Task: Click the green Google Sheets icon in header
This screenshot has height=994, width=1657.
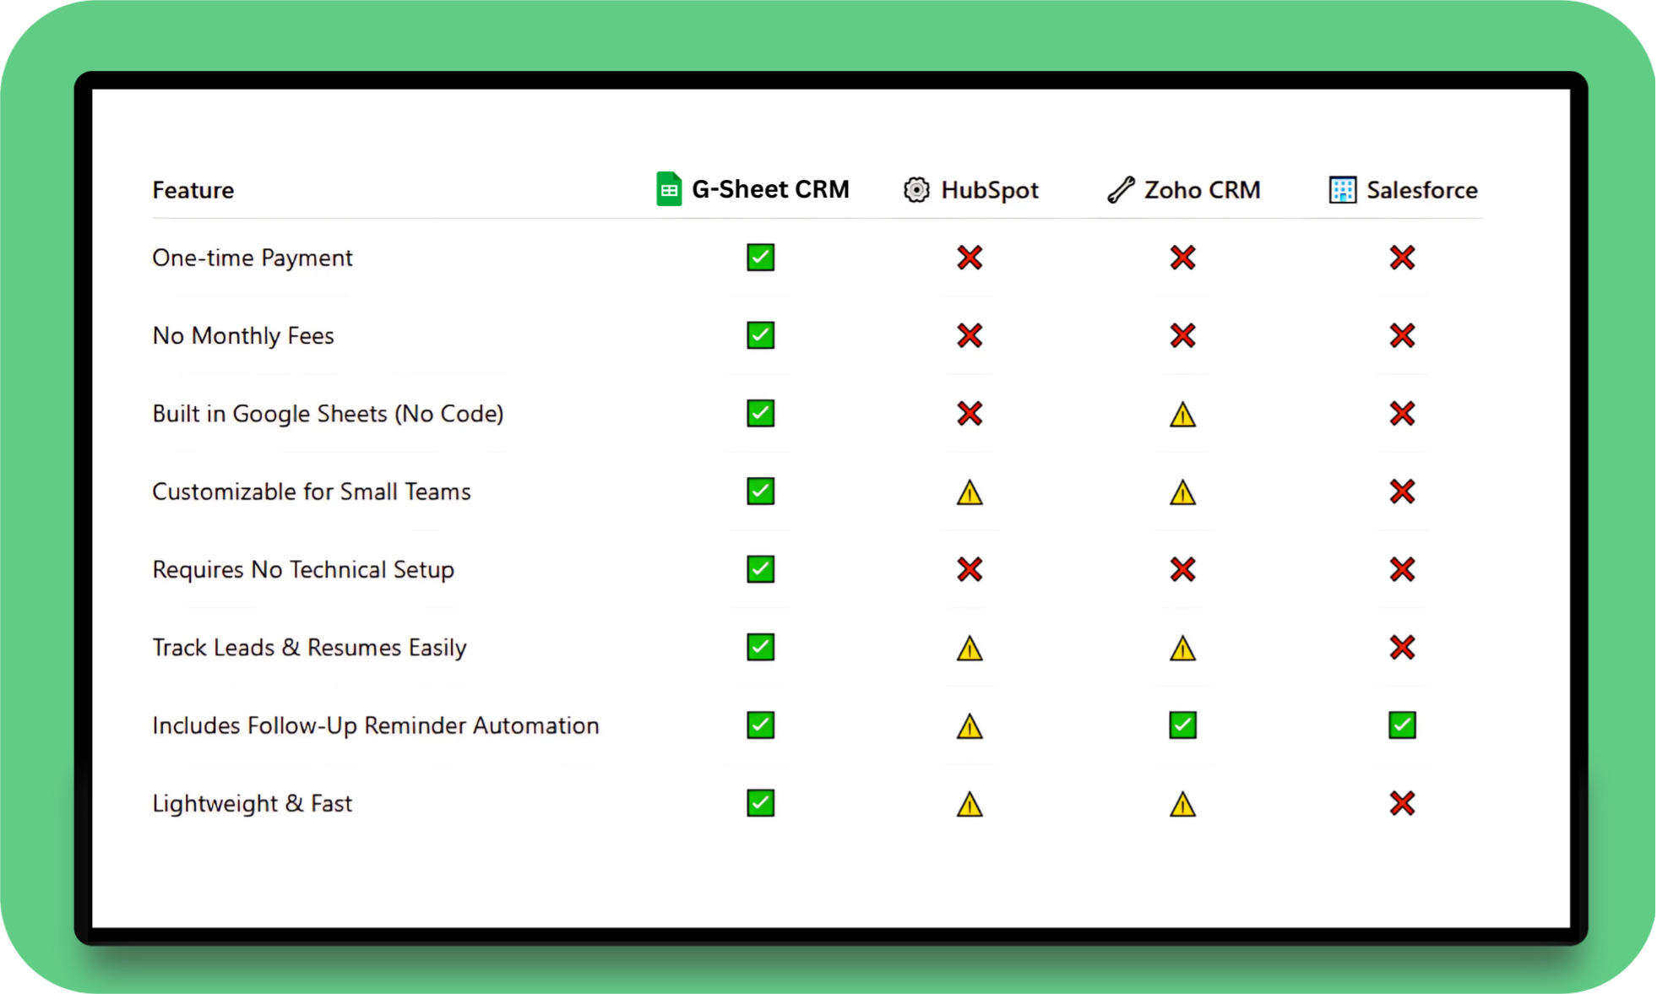Action: [x=669, y=189]
